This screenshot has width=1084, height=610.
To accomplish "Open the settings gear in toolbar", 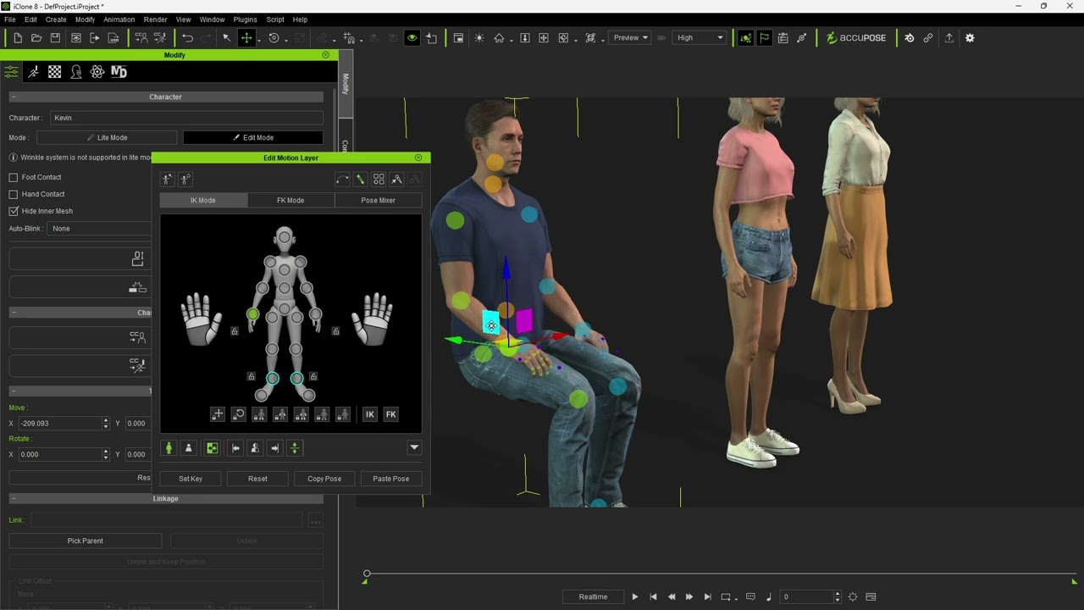I will tap(970, 38).
